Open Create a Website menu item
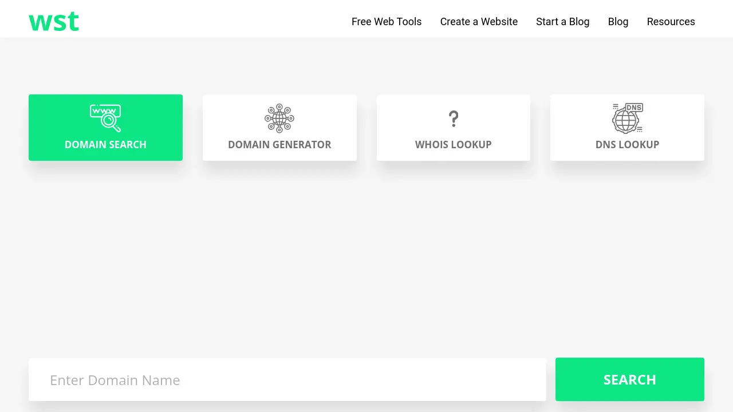 [479, 22]
